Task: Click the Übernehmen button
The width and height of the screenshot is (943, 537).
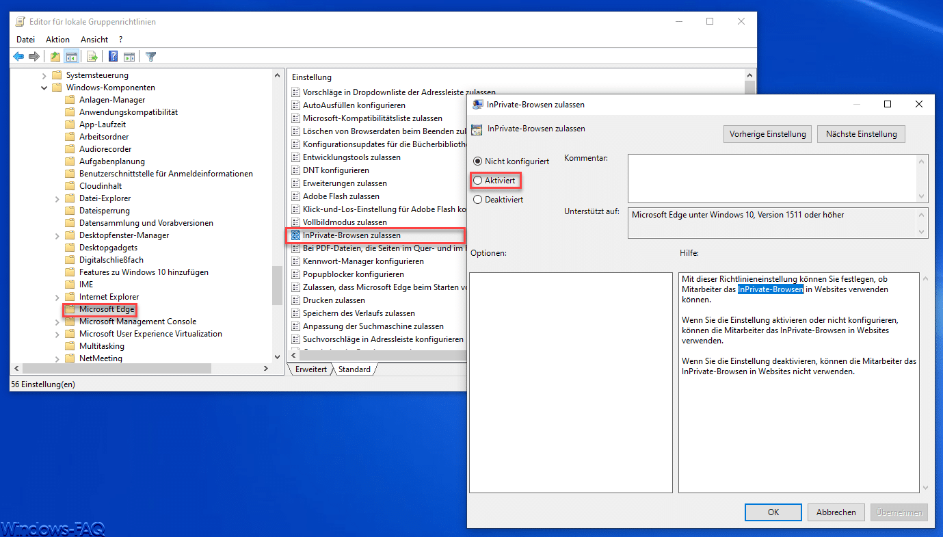Action: [x=899, y=512]
